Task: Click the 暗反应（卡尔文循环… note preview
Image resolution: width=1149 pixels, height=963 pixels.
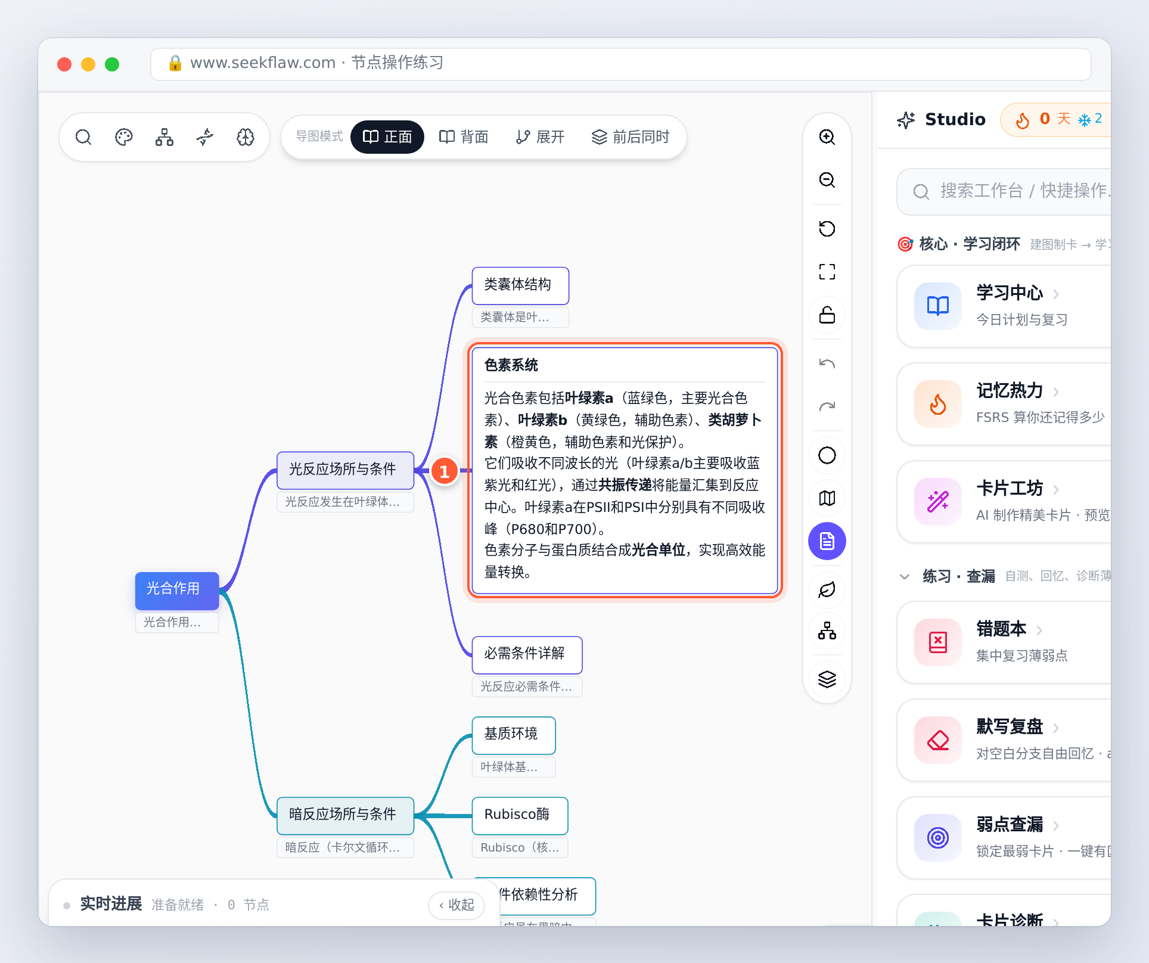Action: coord(345,847)
